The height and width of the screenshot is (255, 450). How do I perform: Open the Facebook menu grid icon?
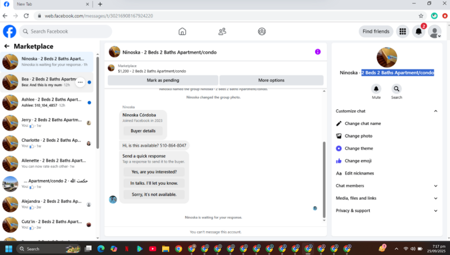click(x=402, y=31)
